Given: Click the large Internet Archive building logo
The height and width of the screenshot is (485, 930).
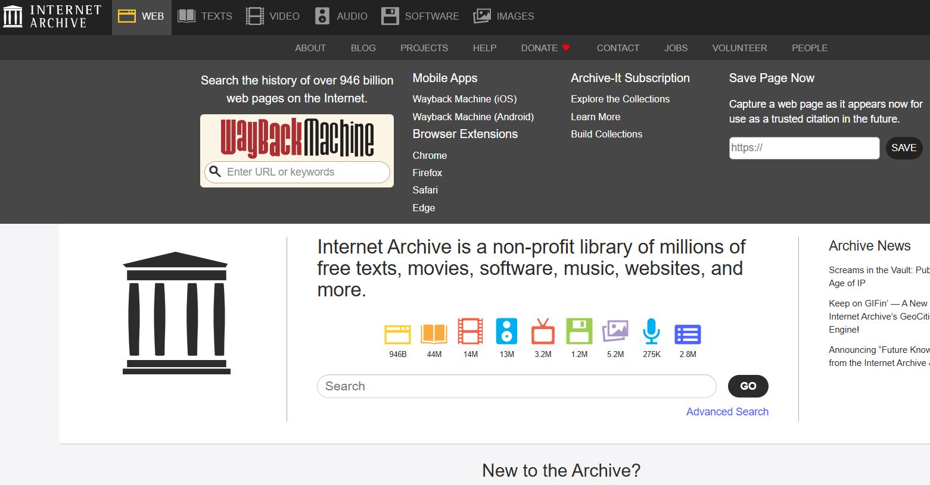Looking at the screenshot, I should pyautogui.click(x=176, y=313).
